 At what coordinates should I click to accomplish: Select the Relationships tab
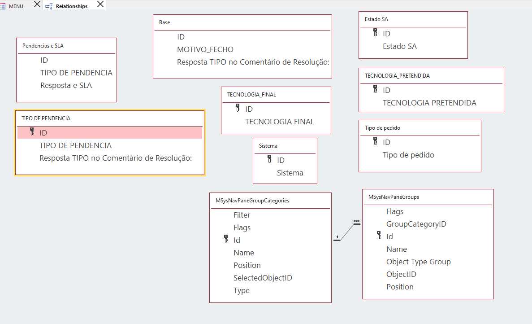click(x=72, y=6)
